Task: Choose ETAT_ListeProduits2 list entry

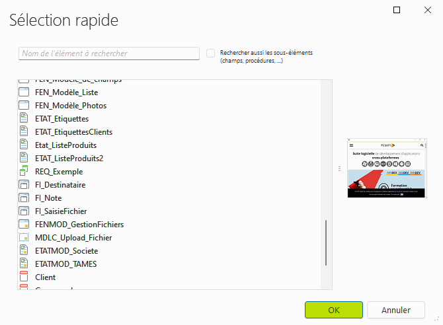Action: (69, 159)
